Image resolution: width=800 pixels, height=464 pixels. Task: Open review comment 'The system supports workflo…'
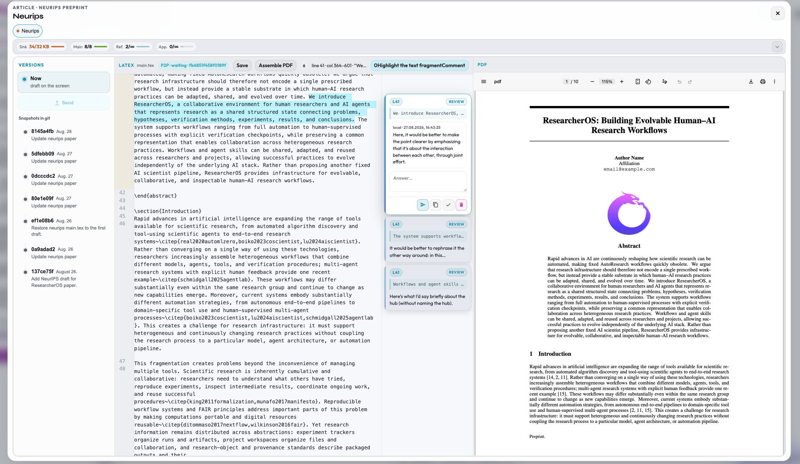point(428,240)
